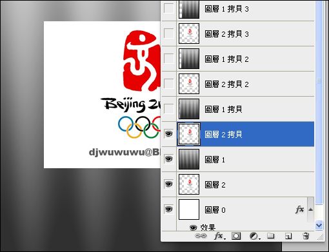Toggle visibility of 效果 effects
This screenshot has width=329, height=252.
coord(194,228)
